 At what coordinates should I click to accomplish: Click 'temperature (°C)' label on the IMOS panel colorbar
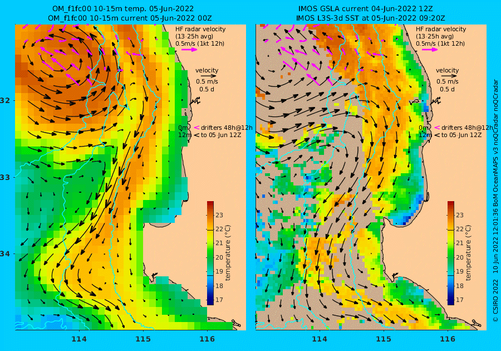[468, 253]
